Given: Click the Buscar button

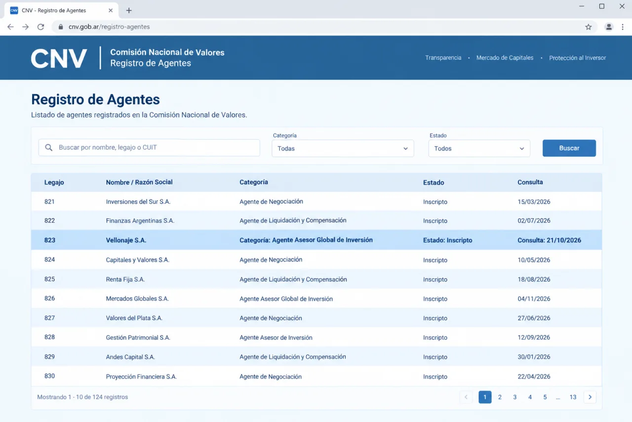Looking at the screenshot, I should [569, 148].
